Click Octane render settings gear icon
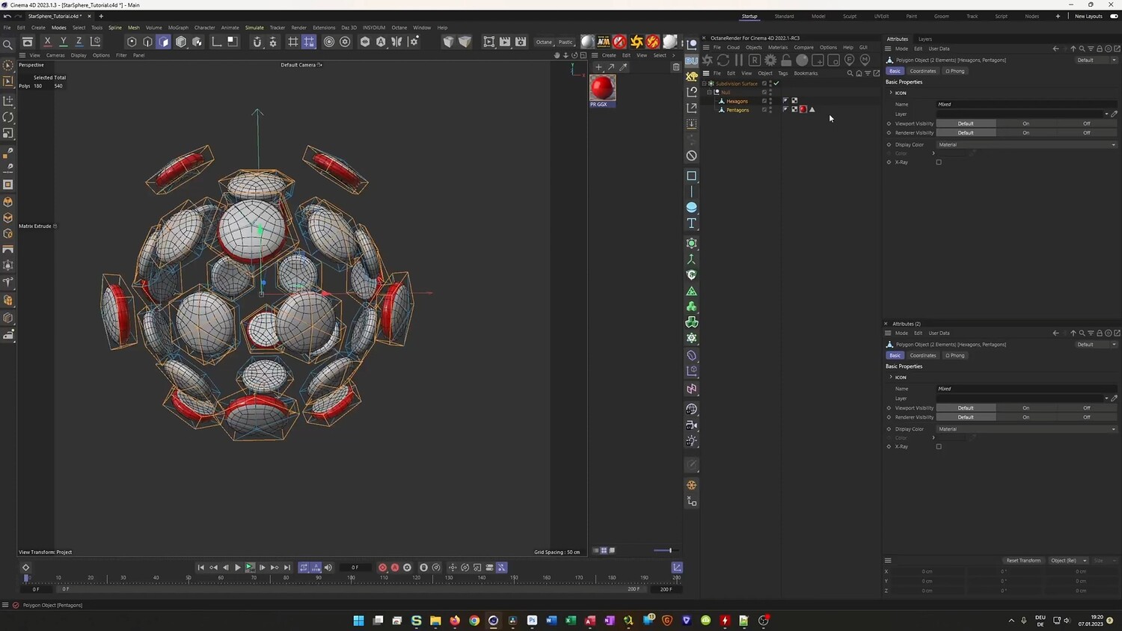 tap(770, 60)
